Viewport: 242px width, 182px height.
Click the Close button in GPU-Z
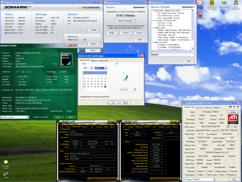pyautogui.click(x=234, y=179)
